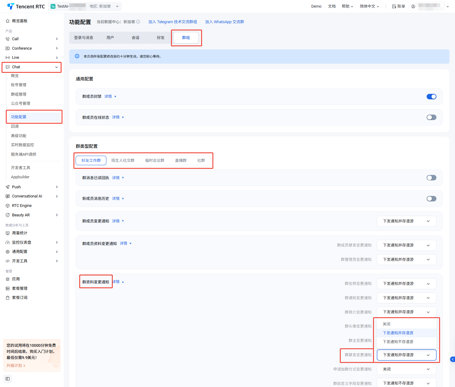Viewport: 455px width, 387px height.
Task: Turn on 群消息已读回执 switch
Action: (432, 178)
